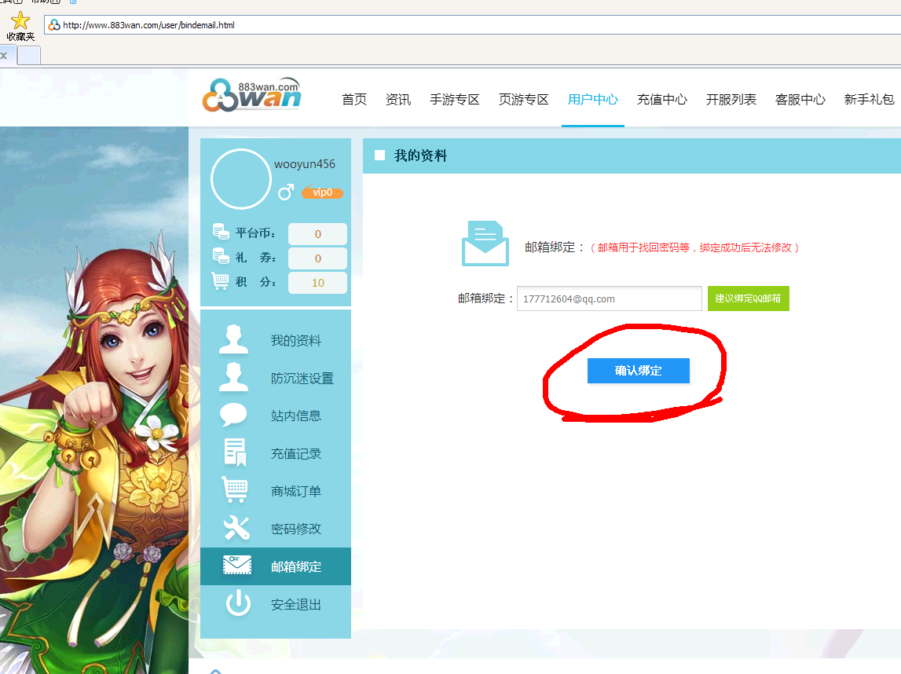Screen dimensions: 901x674
Task: Click the 平台币 coins icon
Action: [x=221, y=232]
